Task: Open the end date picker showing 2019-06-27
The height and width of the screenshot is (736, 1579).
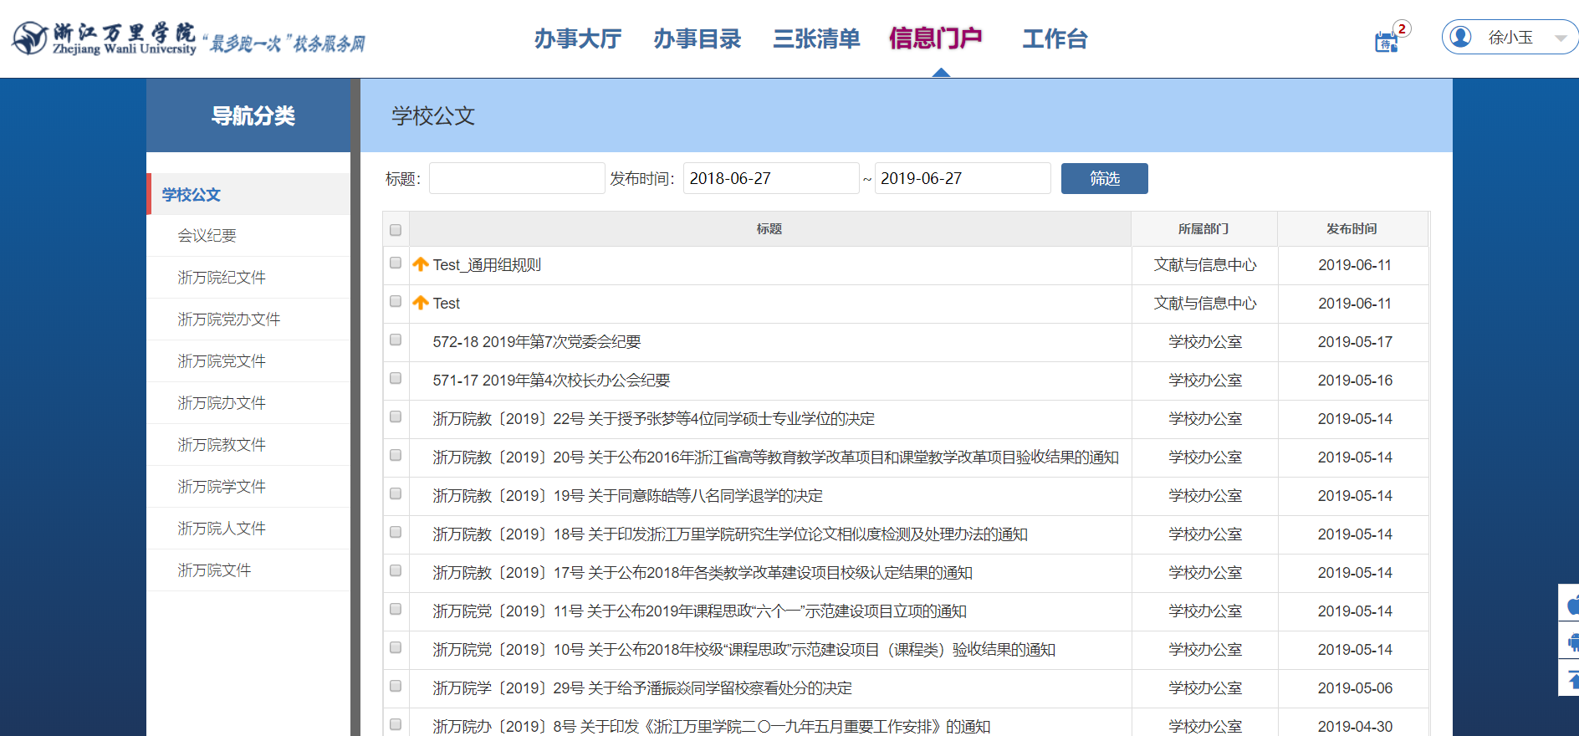Action: [x=962, y=178]
